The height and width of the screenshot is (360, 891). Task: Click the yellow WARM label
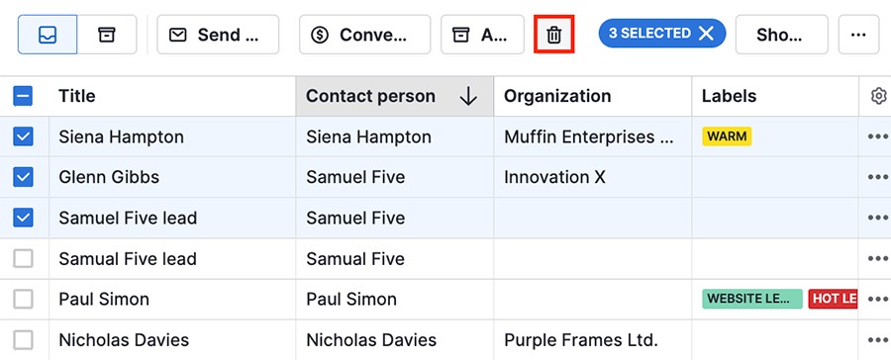pyautogui.click(x=727, y=136)
